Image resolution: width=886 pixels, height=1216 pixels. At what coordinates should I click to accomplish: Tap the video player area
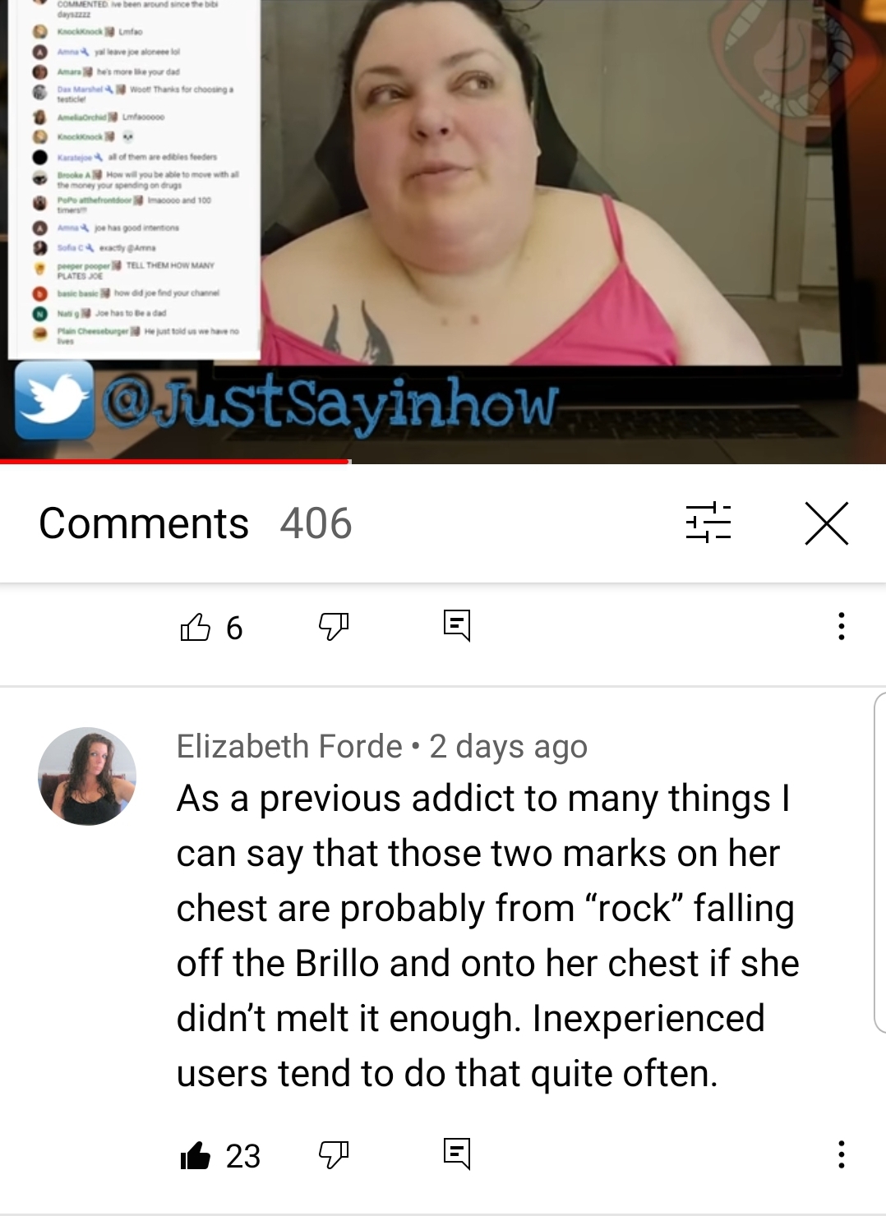click(x=443, y=230)
